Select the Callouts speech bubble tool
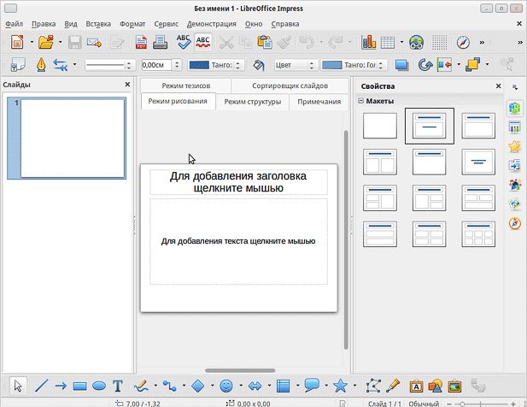Image resolution: width=527 pixels, height=407 pixels. tap(312, 386)
